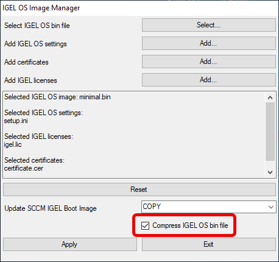
Task: Click Add... next to Add IGEL licenses
Action: coord(209,80)
